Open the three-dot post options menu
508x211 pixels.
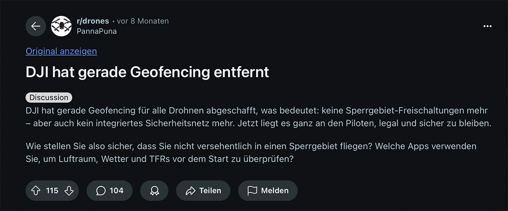tap(488, 26)
